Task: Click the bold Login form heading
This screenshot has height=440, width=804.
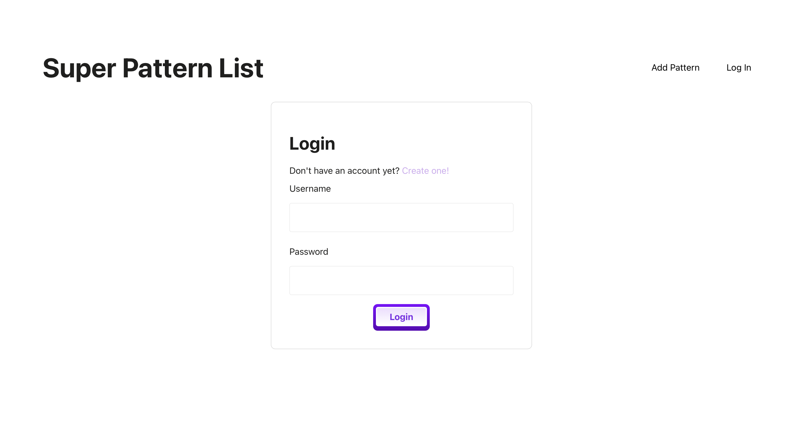Action: pyautogui.click(x=312, y=143)
